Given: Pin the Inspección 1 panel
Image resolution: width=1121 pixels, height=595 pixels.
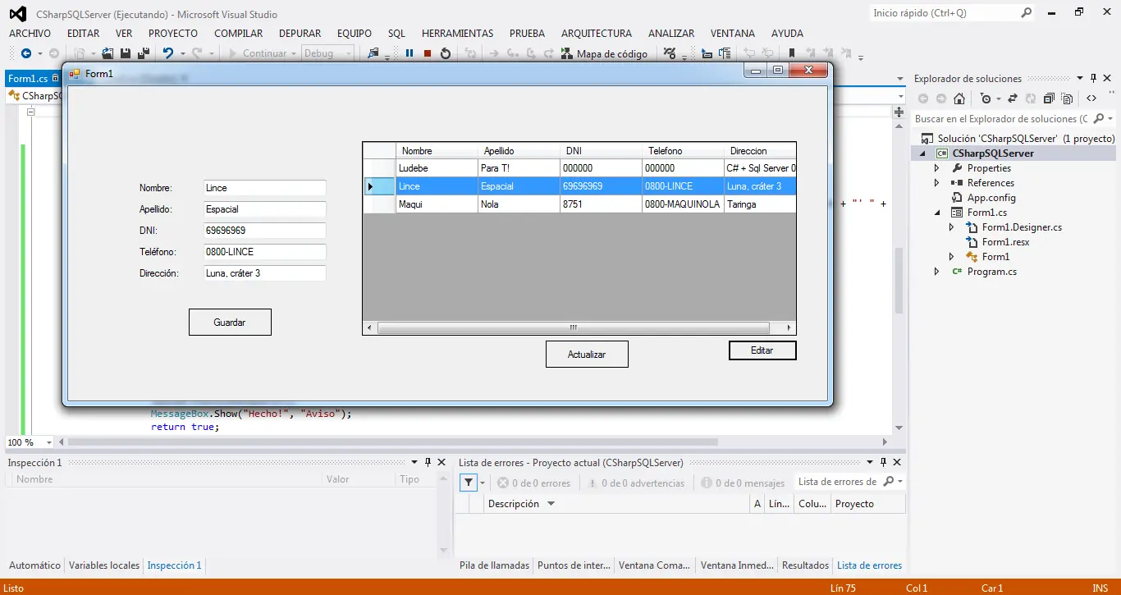Looking at the screenshot, I should [427, 462].
